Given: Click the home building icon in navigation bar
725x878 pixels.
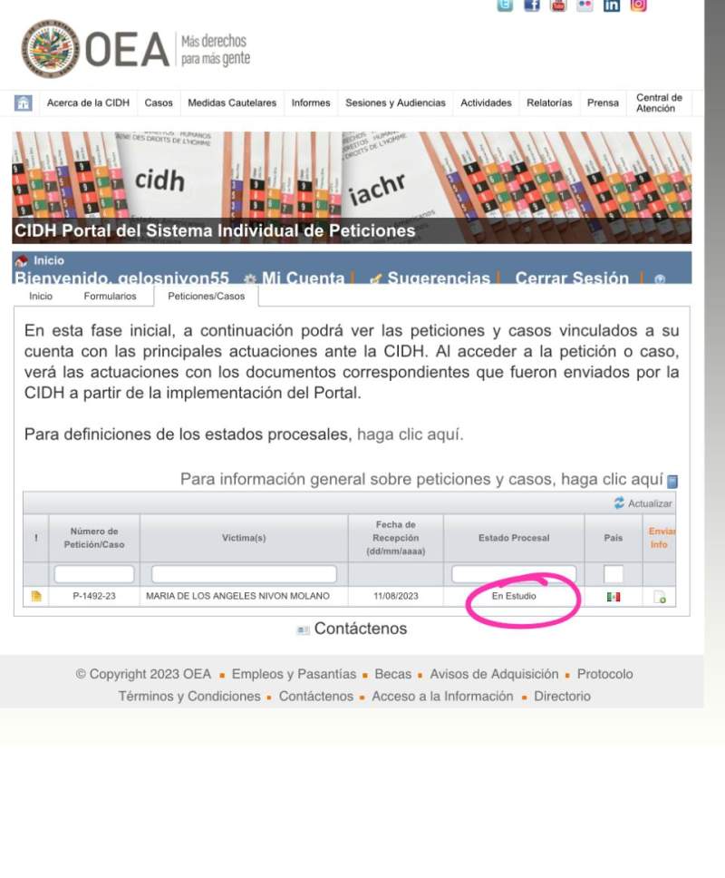Looking at the screenshot, I should click(23, 103).
